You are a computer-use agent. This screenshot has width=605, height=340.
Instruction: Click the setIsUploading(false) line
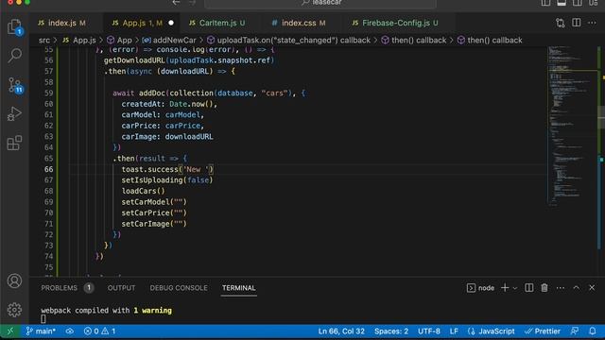point(167,180)
